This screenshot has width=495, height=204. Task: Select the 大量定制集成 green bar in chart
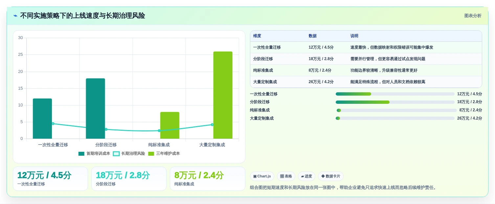223,95
